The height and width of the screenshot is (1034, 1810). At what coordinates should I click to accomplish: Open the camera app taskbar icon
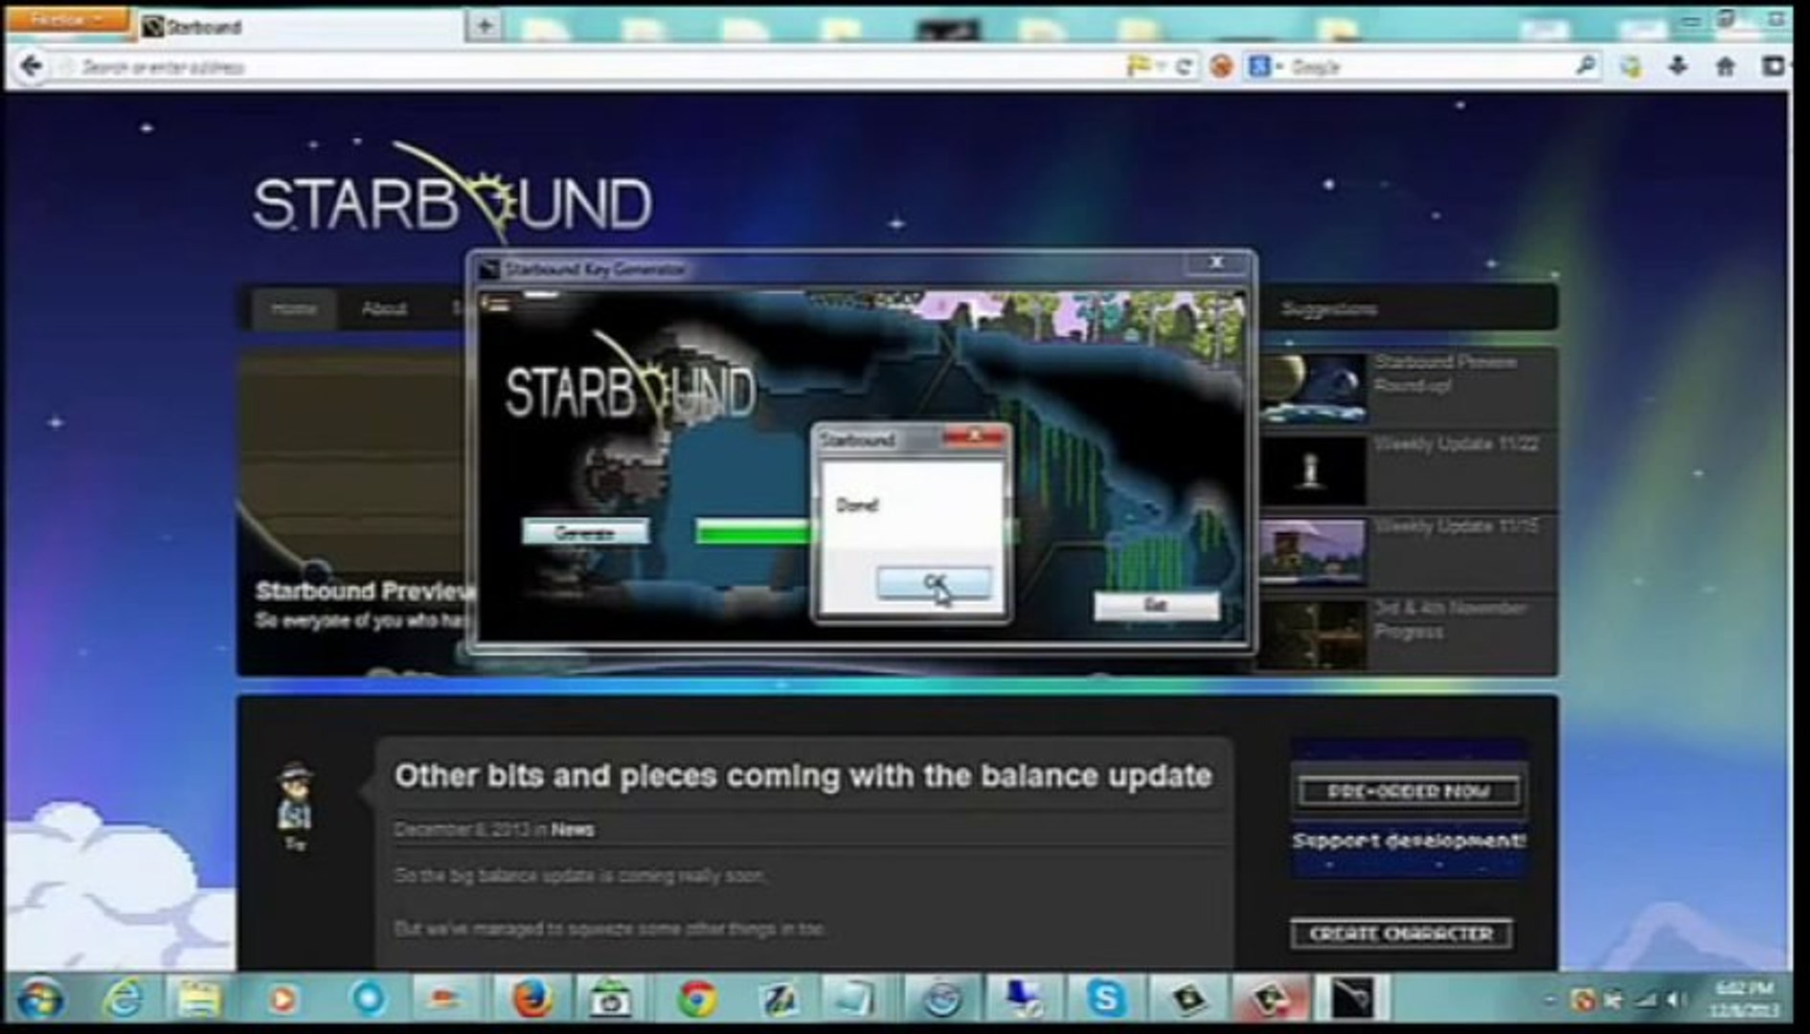(x=610, y=1000)
